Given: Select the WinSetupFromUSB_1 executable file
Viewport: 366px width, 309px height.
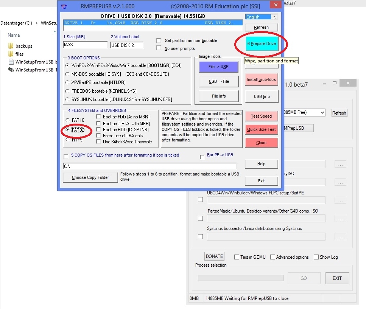Looking at the screenshot, I should click(33, 70).
